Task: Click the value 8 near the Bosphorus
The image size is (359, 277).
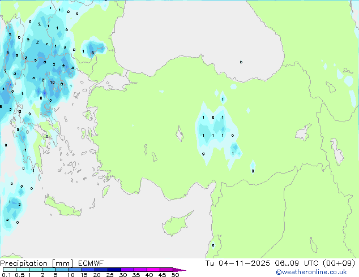Action: coord(92,52)
